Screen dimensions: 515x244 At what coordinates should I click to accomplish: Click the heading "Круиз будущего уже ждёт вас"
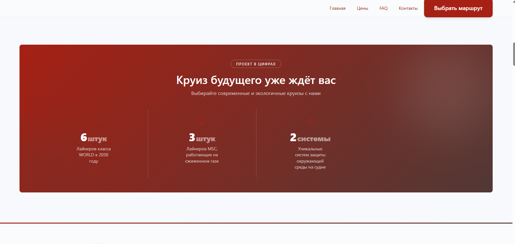coord(256,80)
